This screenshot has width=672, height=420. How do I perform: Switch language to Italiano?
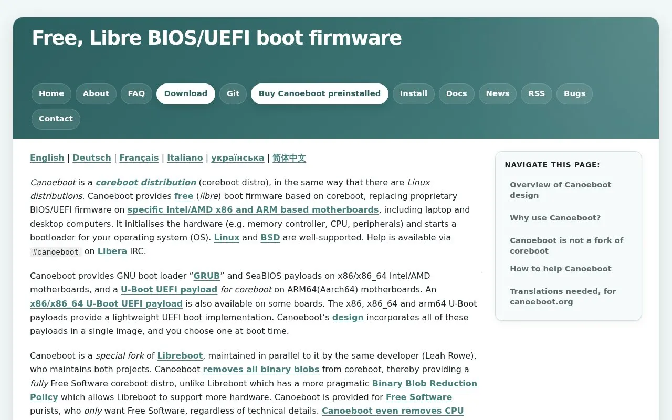click(185, 158)
